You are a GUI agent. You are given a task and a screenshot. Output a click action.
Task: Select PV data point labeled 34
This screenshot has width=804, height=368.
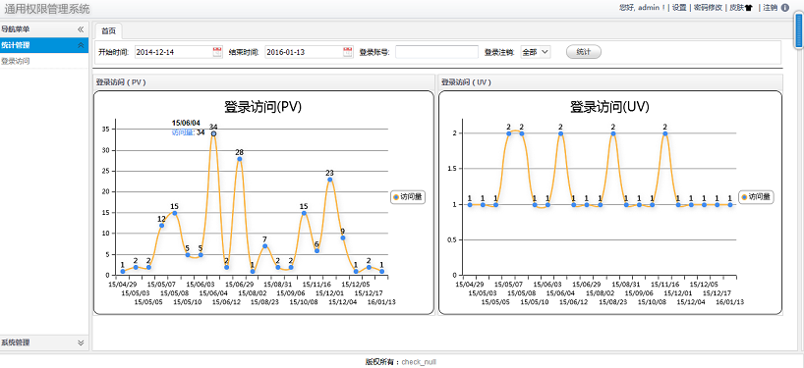[x=213, y=133]
